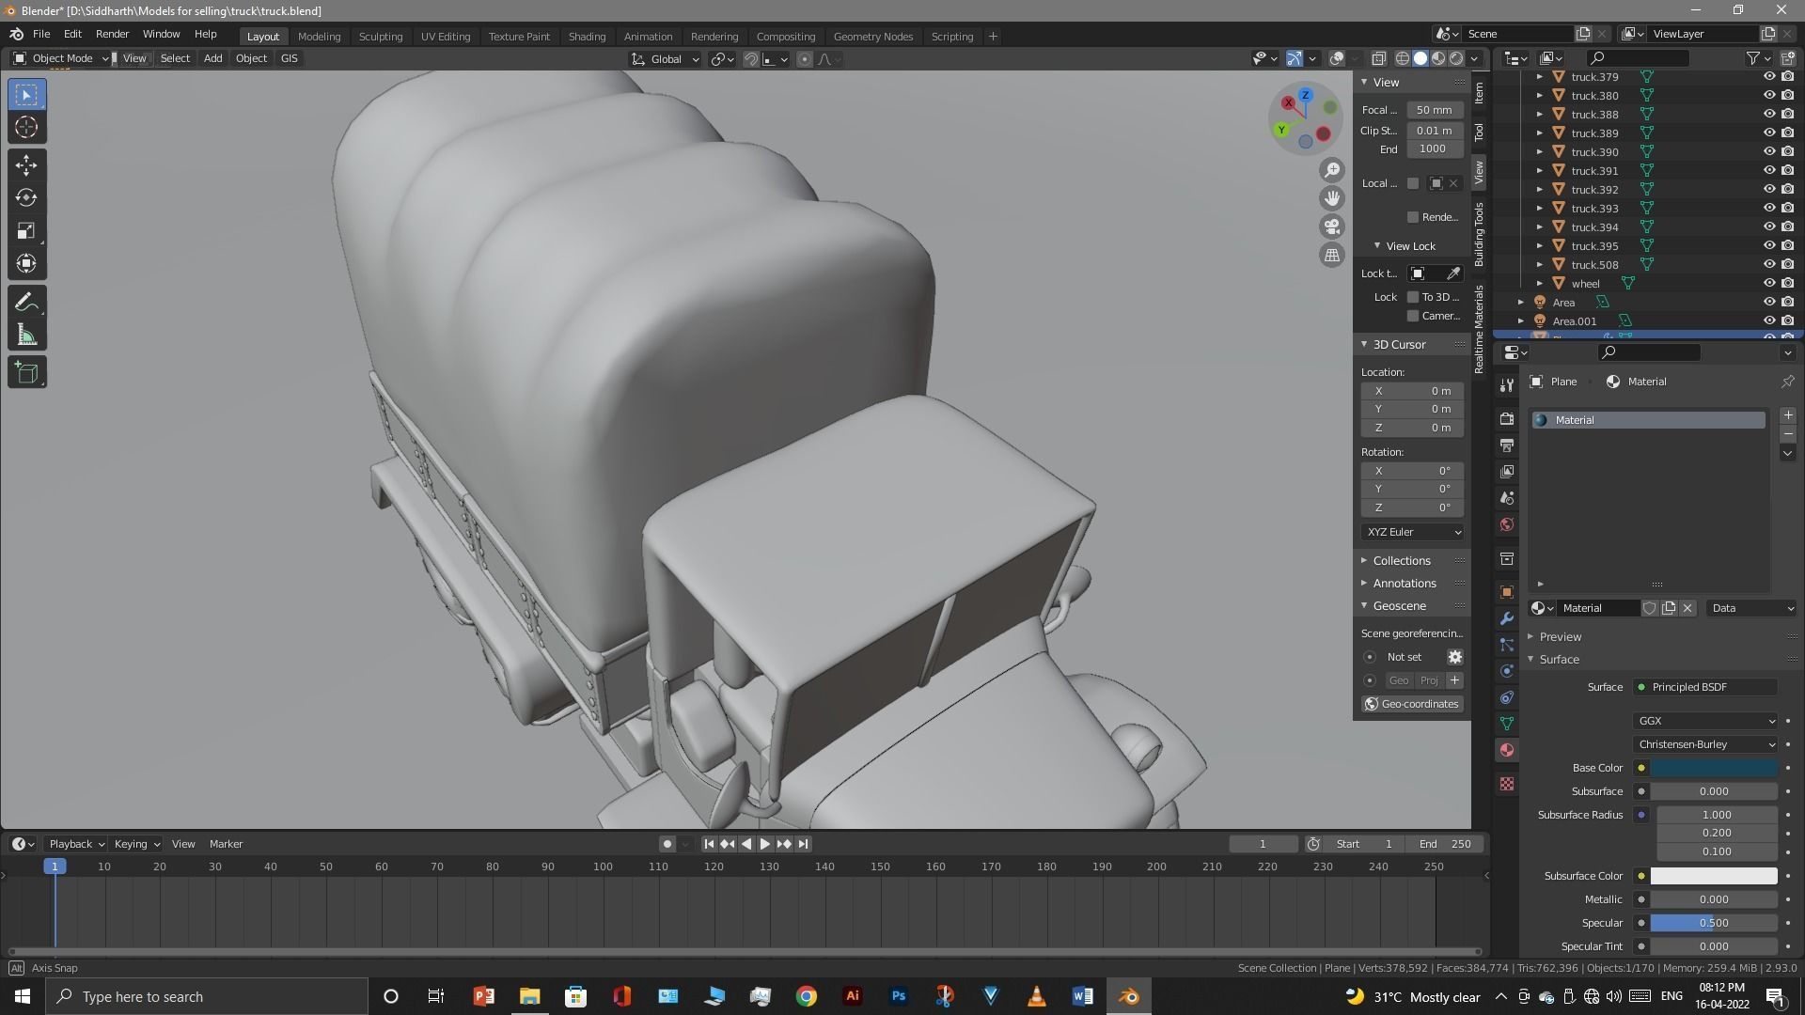Choose the Measure tool
This screenshot has height=1015, width=1805.
click(x=26, y=336)
